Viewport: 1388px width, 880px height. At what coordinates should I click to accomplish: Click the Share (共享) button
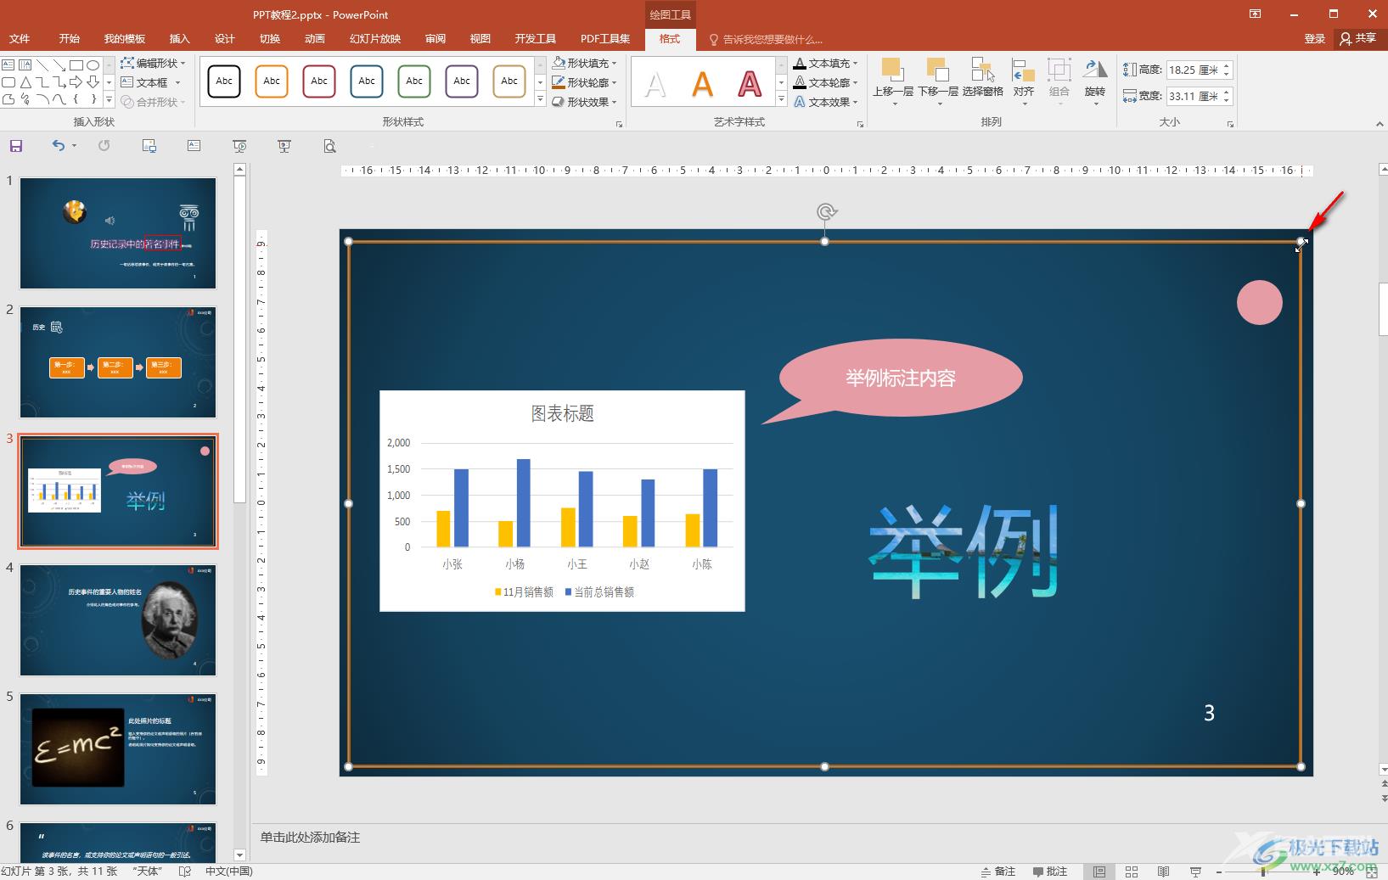pyautogui.click(x=1358, y=38)
